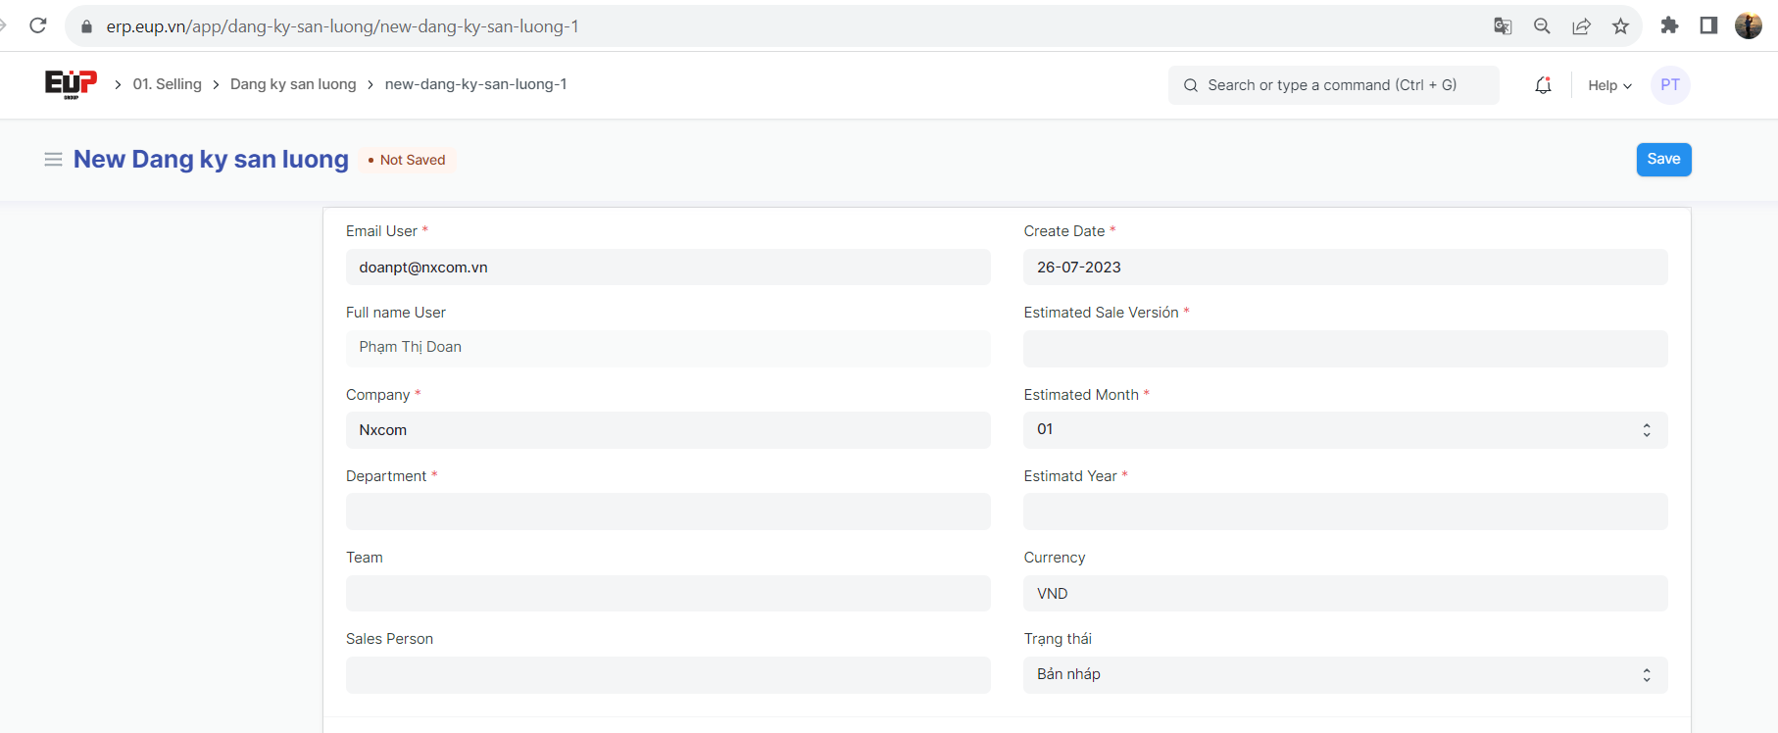This screenshot has width=1778, height=733.
Task: Bookmark this page with star icon
Action: 1620,26
